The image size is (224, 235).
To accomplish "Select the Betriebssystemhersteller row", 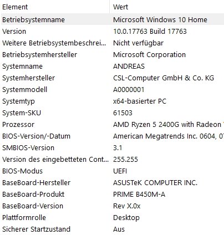I will point(113,54).
